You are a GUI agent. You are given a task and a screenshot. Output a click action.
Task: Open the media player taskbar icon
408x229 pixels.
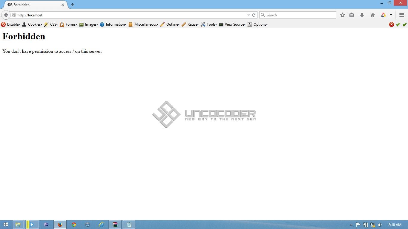pyautogui.click(x=32, y=225)
